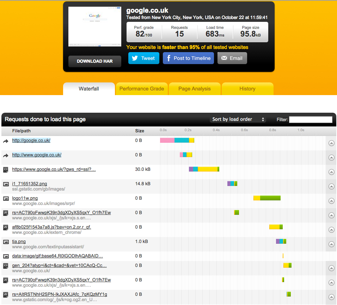
Task: Click the timing bar for tia.png
Action: pos(281,241)
